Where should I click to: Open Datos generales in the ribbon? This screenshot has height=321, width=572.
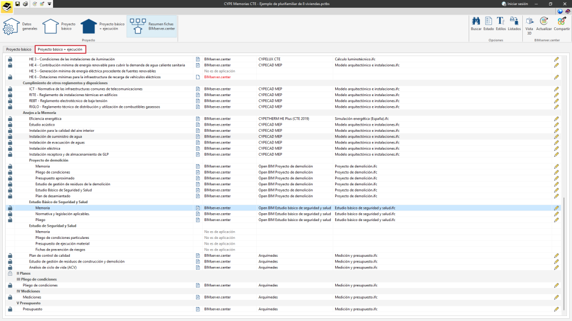coord(20,26)
